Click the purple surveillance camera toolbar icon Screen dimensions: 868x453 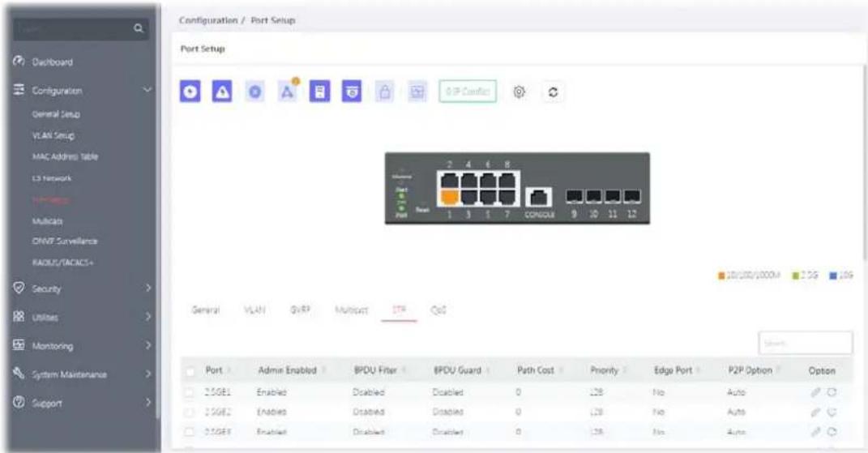tap(352, 92)
